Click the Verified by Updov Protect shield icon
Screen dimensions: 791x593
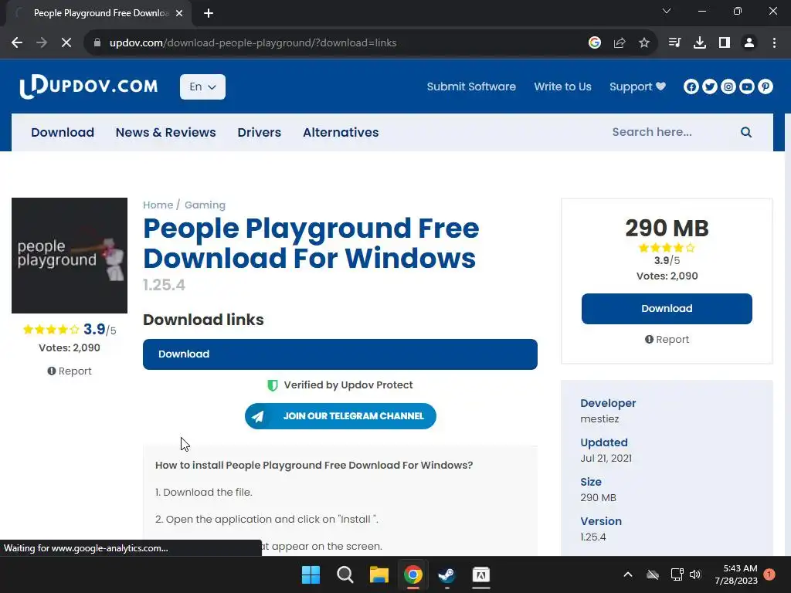coord(273,385)
